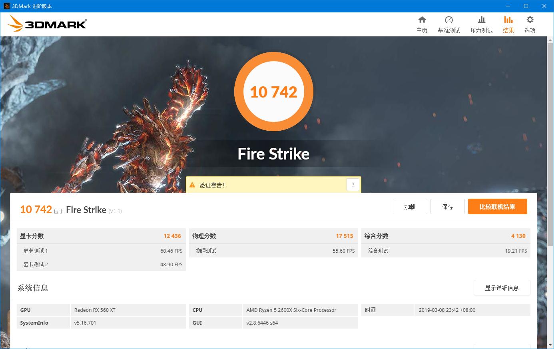Click the orange 3DMARK logo
The width and height of the screenshot is (554, 349).
47,24
